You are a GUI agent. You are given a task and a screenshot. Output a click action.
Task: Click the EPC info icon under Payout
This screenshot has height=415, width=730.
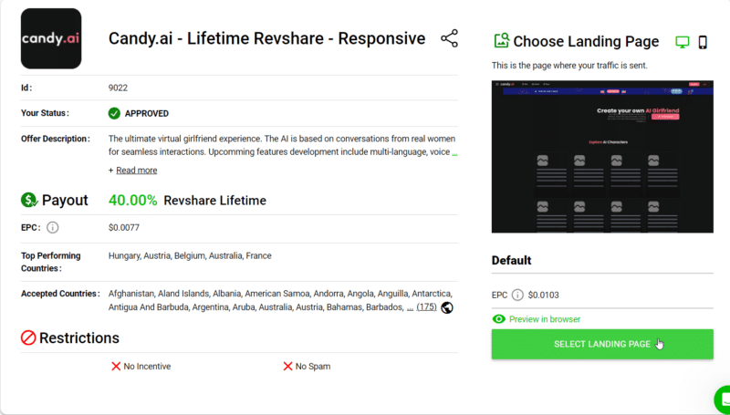pos(52,227)
